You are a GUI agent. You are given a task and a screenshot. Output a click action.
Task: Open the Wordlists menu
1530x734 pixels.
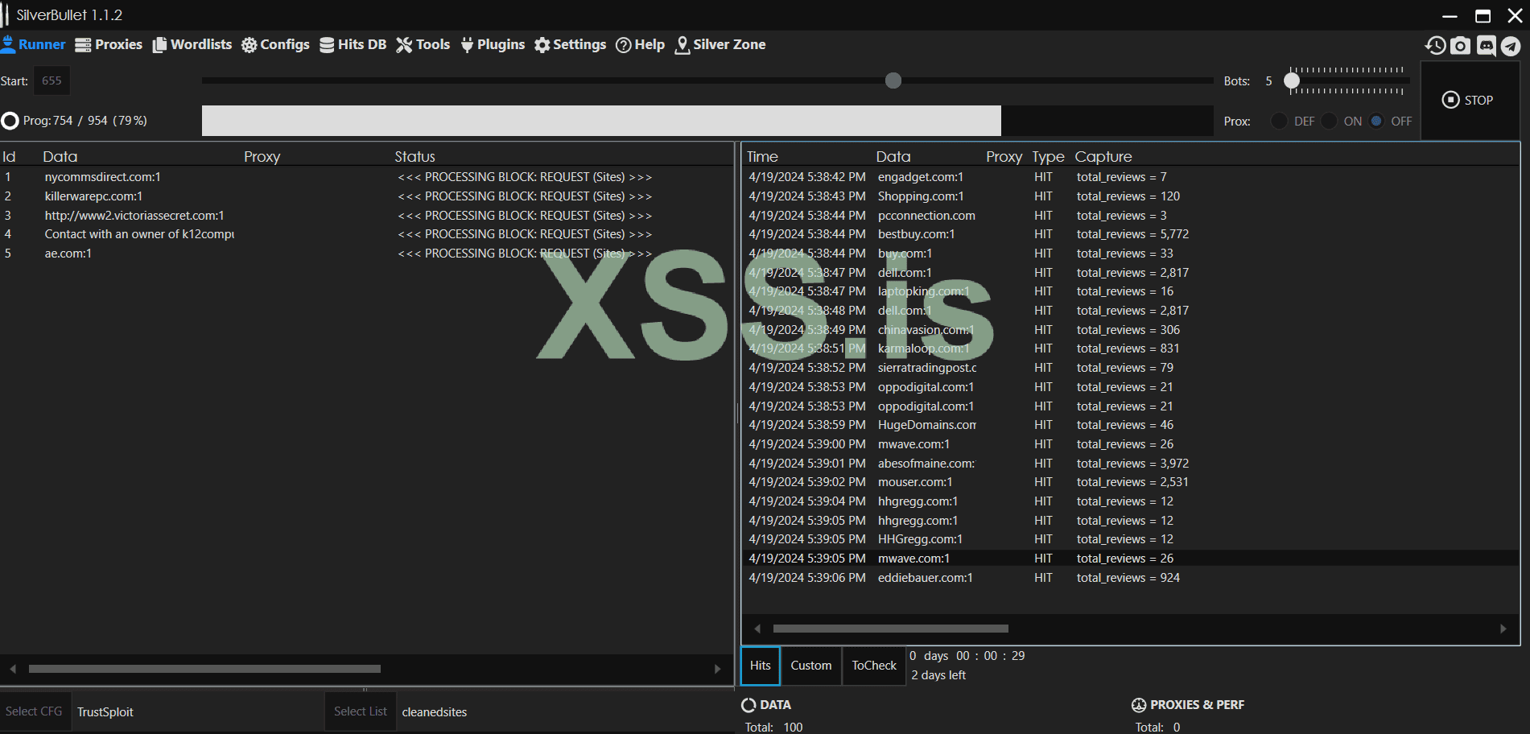(192, 44)
